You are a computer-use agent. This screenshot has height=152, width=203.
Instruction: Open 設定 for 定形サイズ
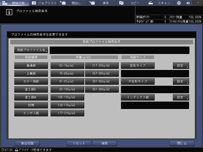click(181, 65)
